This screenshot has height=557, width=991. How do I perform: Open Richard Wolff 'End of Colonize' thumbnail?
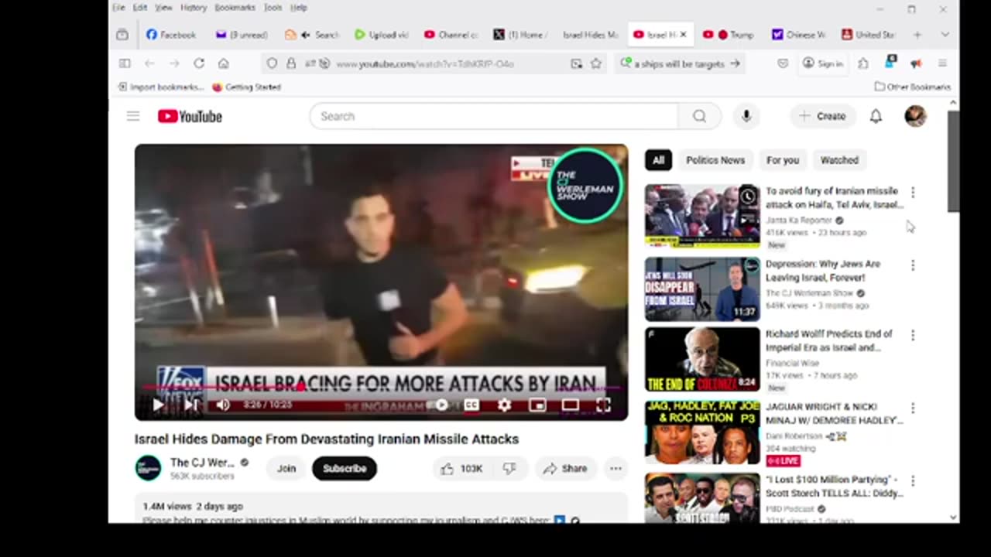[x=702, y=360]
